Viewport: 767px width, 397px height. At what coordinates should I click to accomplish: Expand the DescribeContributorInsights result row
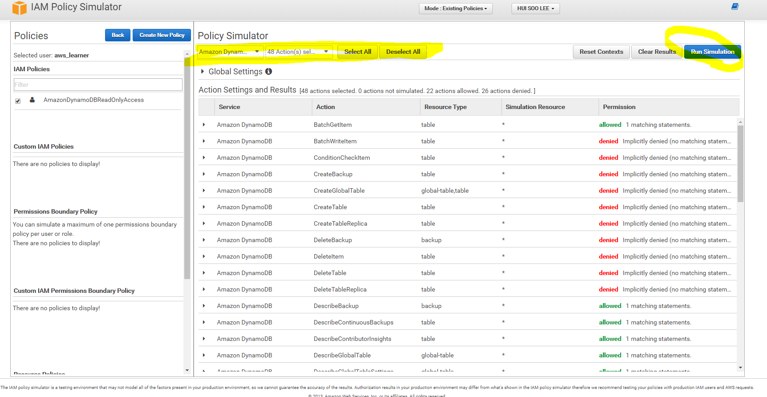click(x=204, y=339)
